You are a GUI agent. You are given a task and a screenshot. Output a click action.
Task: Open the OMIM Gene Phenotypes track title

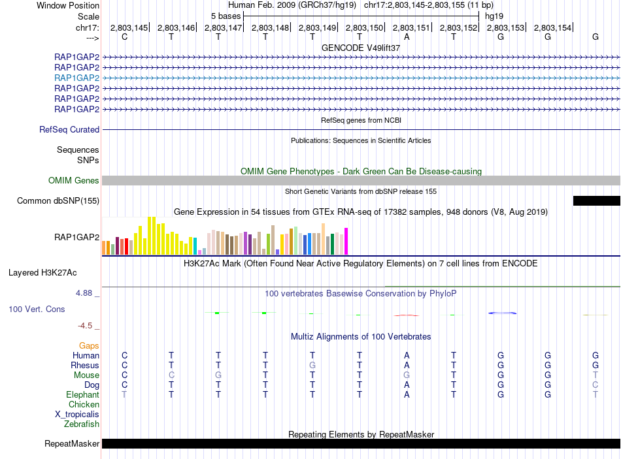coord(361,171)
